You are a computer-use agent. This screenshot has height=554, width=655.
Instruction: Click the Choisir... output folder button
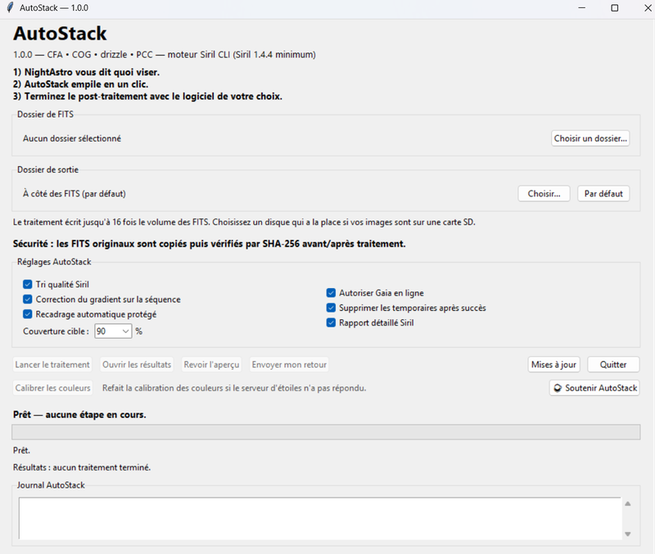click(x=544, y=194)
